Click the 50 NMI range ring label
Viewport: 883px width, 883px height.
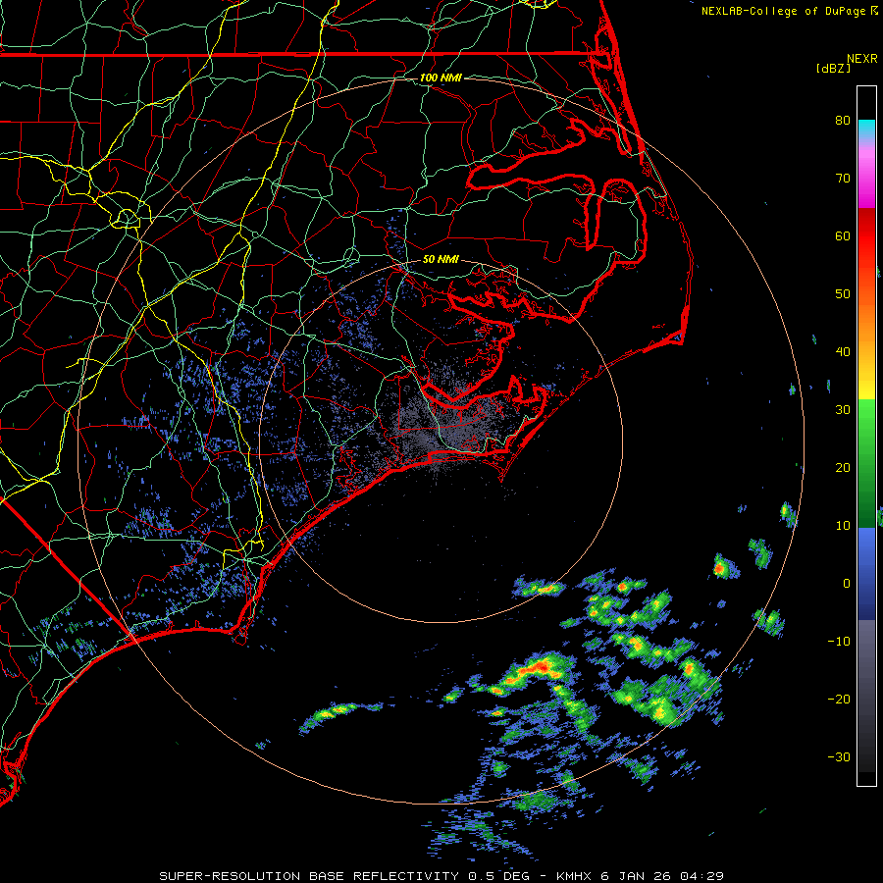pyautogui.click(x=441, y=259)
